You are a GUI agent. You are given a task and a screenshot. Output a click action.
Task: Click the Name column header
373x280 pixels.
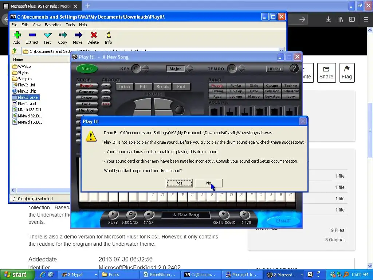40,59
